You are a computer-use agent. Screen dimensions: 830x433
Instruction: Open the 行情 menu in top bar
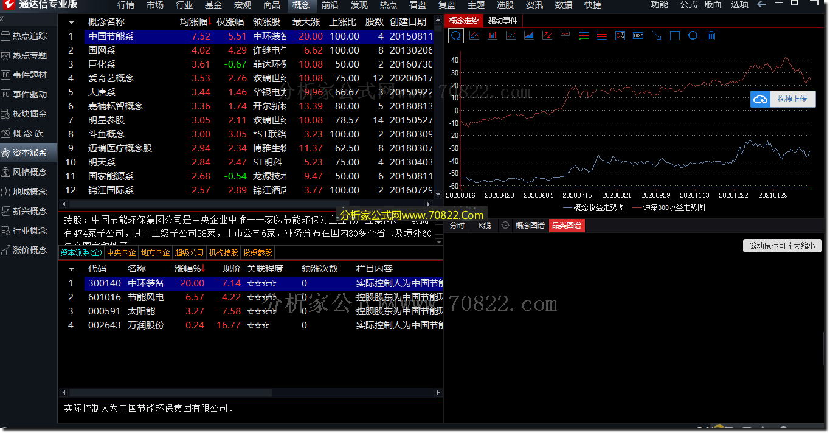coord(126,5)
